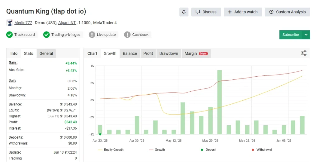Click the Live update warning icon

click(x=92, y=35)
